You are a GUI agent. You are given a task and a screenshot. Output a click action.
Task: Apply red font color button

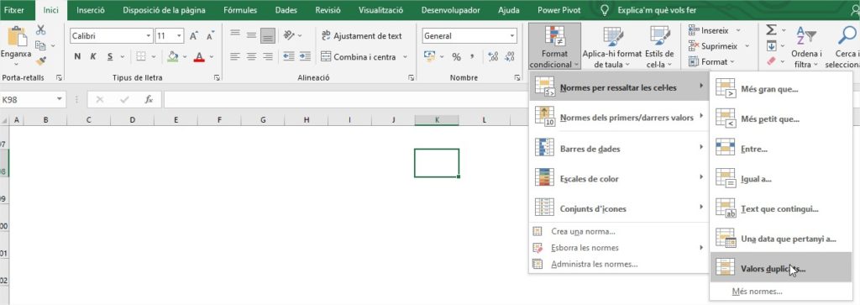pos(198,56)
